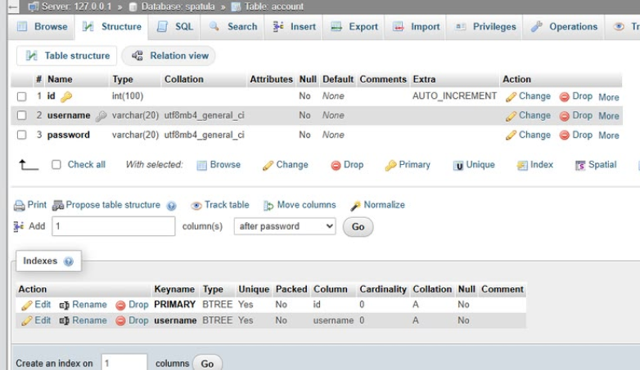The width and height of the screenshot is (640, 370).
Task: Tick the checkbox for the password column
Action: (x=21, y=135)
